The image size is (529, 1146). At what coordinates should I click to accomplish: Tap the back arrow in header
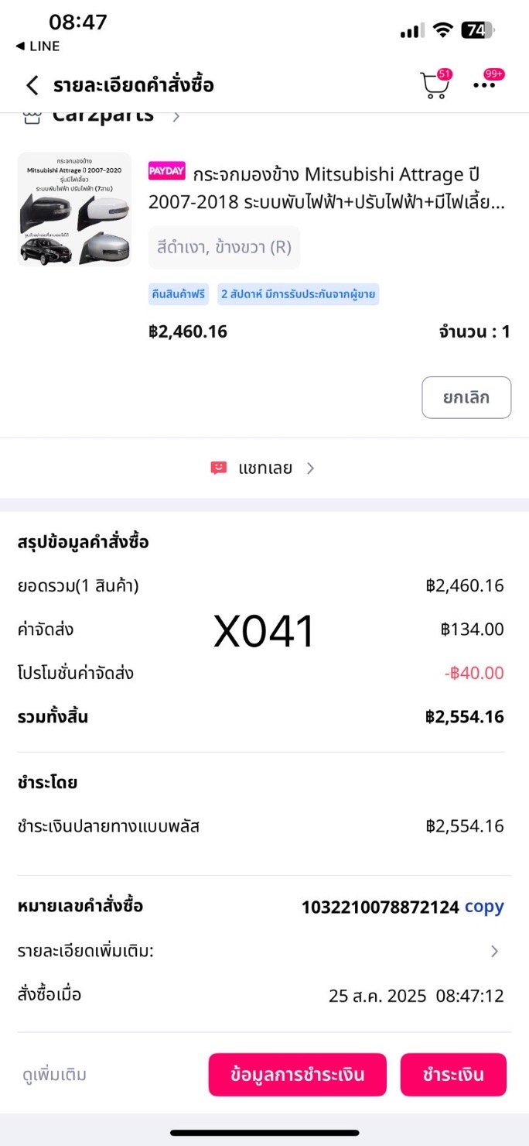click(x=32, y=85)
